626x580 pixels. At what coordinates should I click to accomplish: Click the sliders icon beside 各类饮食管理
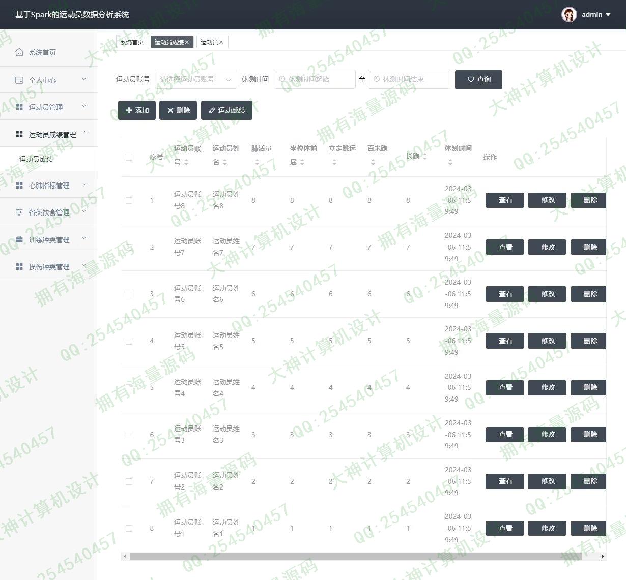(x=19, y=212)
